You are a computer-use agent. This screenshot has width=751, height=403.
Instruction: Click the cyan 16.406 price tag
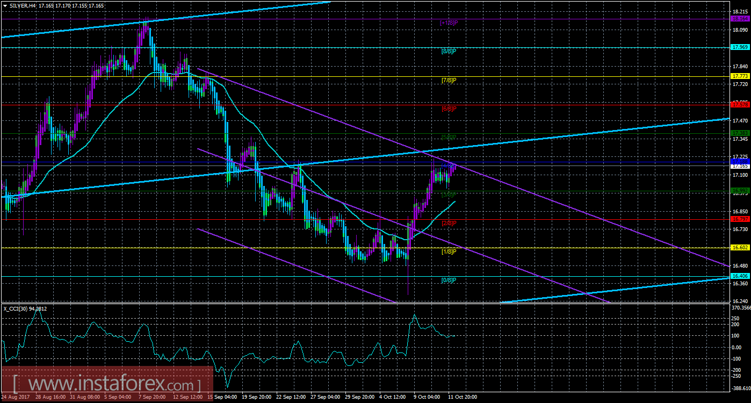coord(740,276)
